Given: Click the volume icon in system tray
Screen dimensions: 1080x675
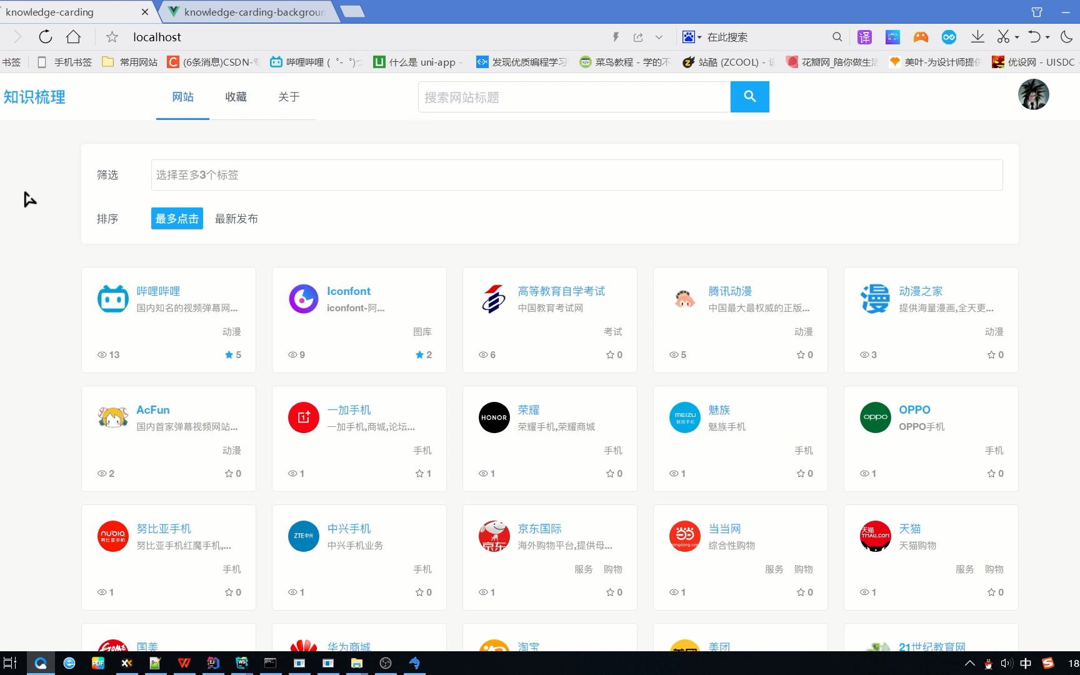Looking at the screenshot, I should pyautogui.click(x=1006, y=663).
